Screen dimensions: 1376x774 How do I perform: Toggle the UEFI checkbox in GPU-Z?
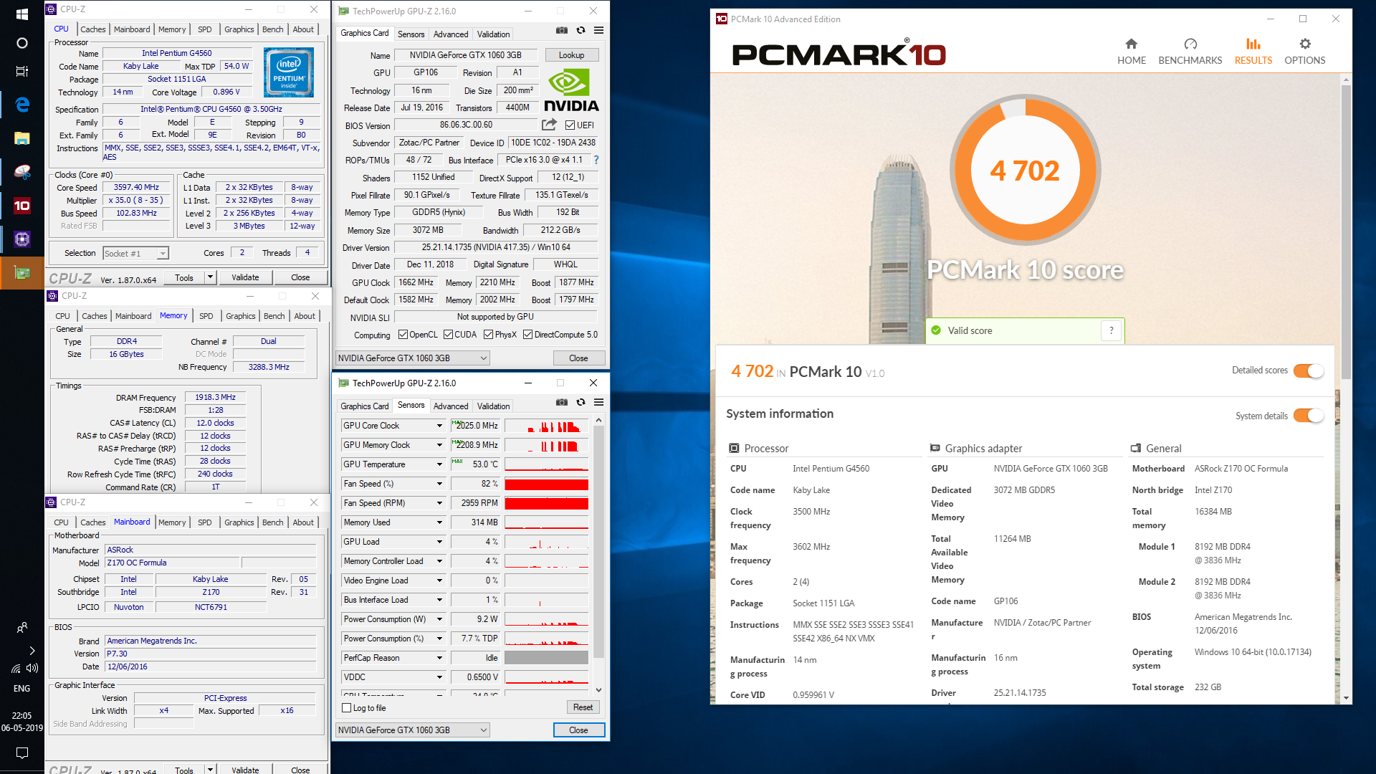pyautogui.click(x=570, y=125)
